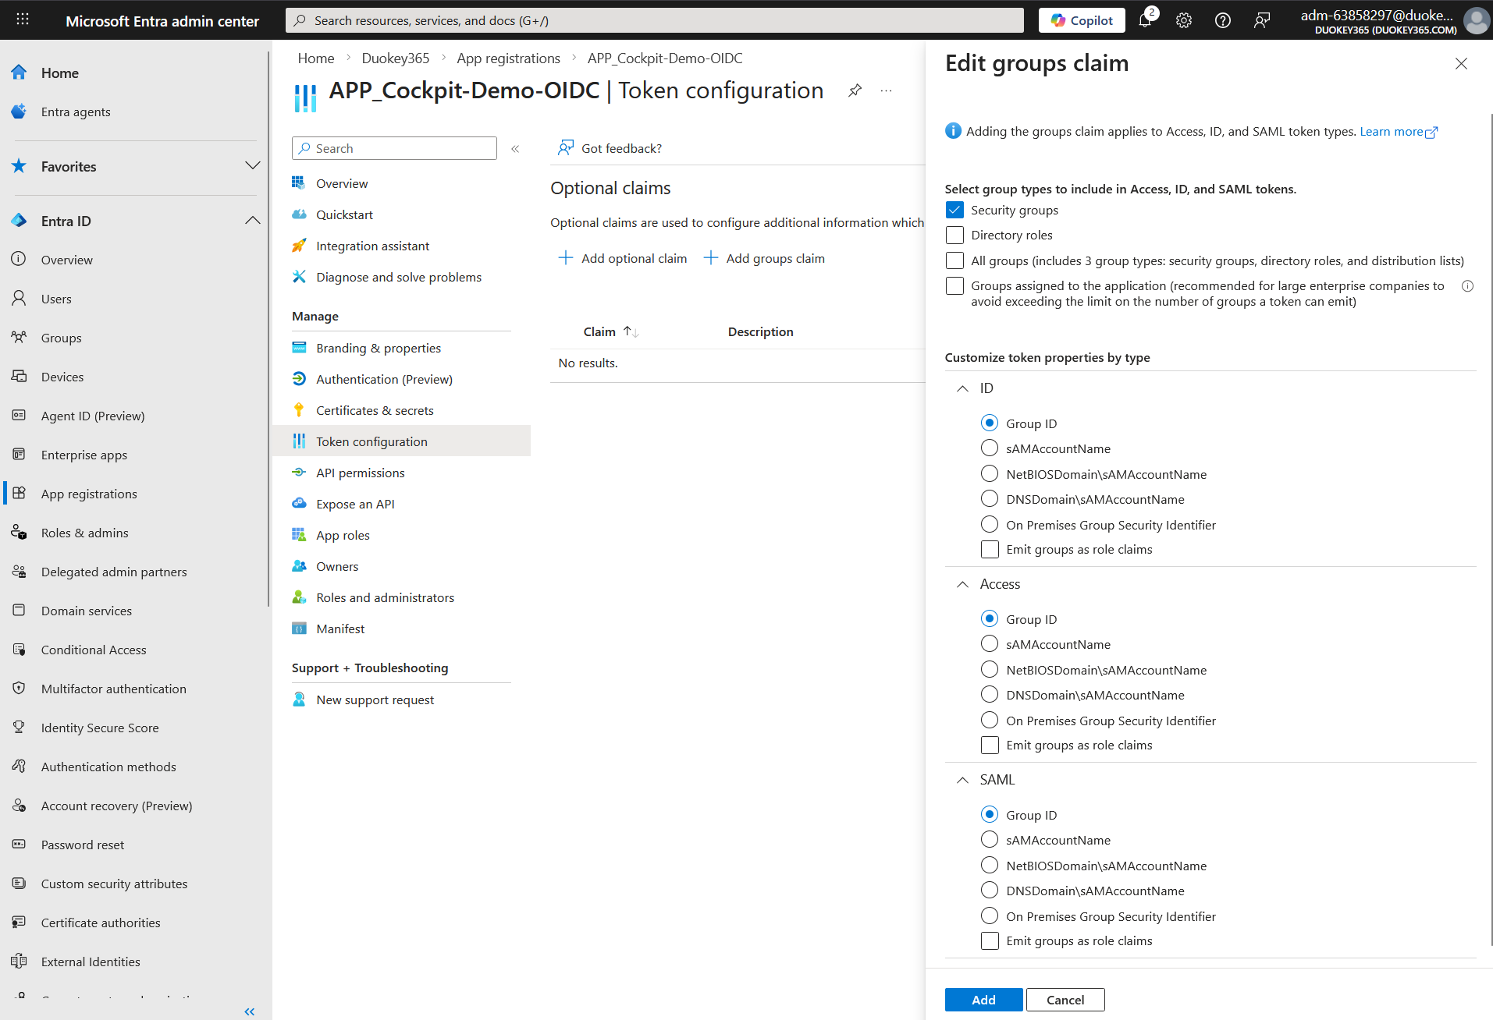The image size is (1493, 1020).
Task: Collapse the SAML token section
Action: [963, 780]
